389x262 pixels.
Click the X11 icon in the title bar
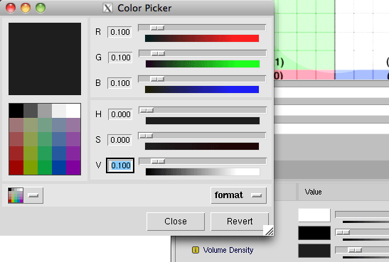[x=107, y=8]
